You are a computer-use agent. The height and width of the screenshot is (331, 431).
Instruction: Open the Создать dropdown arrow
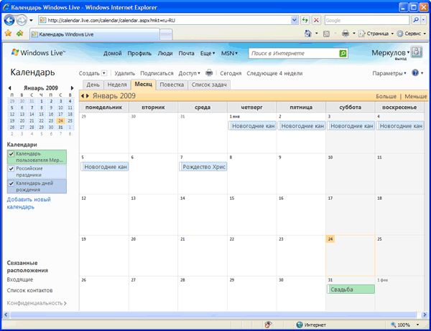tap(104, 73)
